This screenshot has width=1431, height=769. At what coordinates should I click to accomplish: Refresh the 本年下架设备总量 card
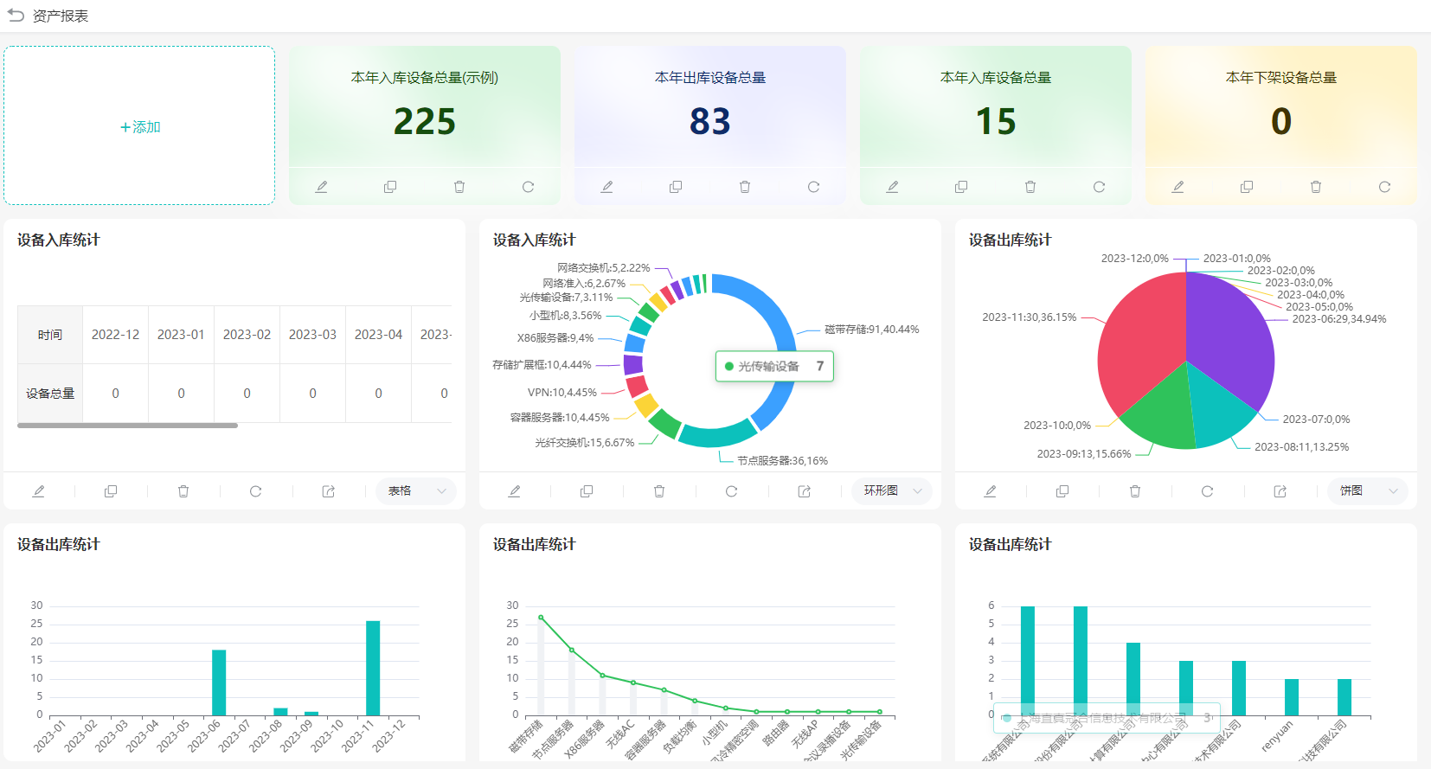[x=1384, y=187]
